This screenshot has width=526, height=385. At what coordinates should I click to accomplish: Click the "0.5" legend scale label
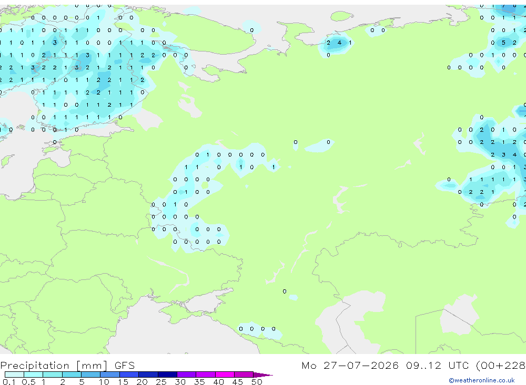click(x=28, y=382)
